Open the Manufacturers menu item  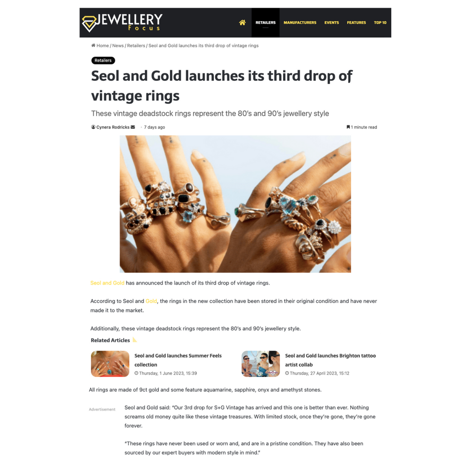tap(300, 23)
